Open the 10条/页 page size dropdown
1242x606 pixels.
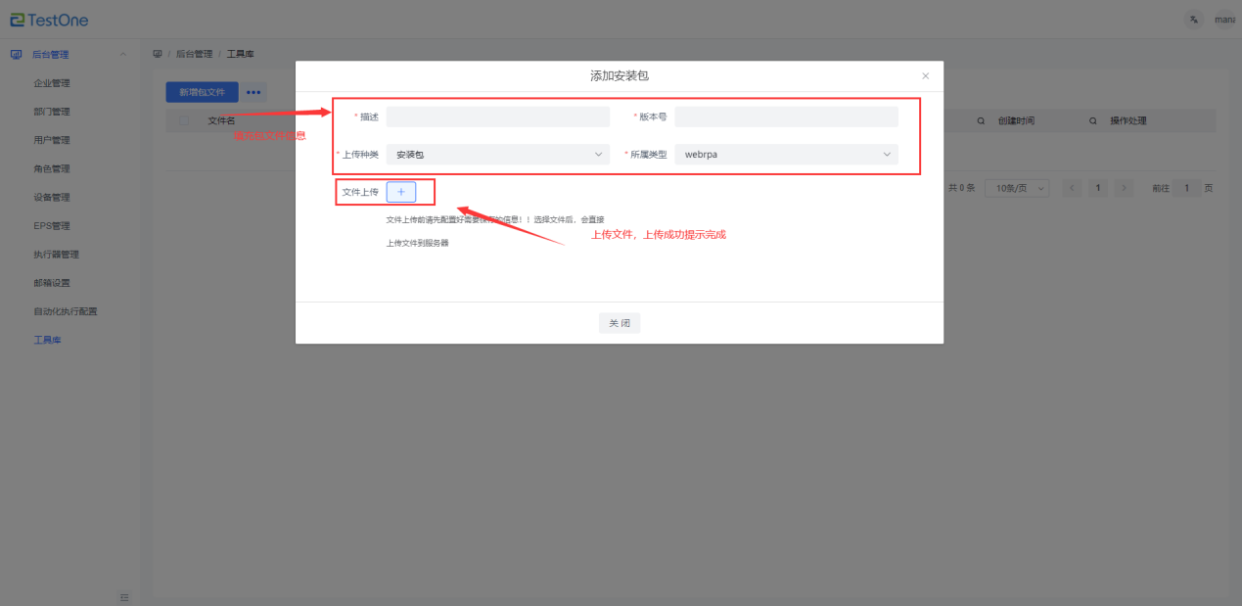click(x=1017, y=188)
